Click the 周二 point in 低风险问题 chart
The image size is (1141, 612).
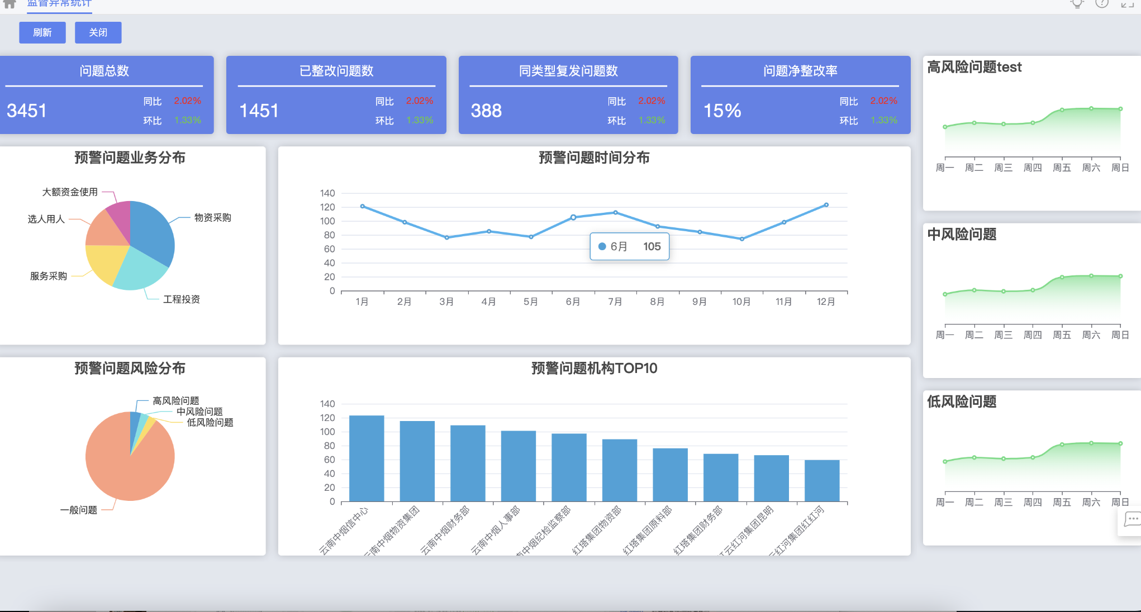974,457
